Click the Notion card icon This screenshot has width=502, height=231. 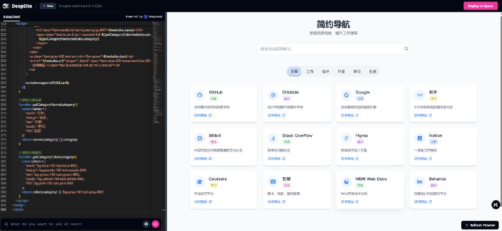point(419,138)
